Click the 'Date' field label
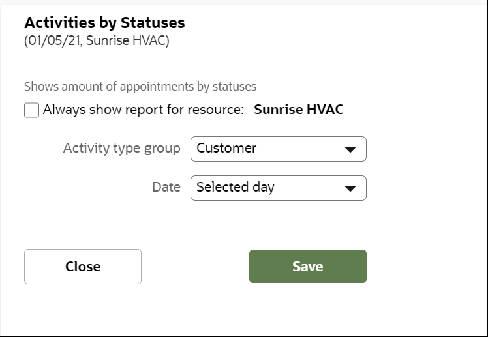Viewport: 488px width, 337px height. pyautogui.click(x=166, y=187)
